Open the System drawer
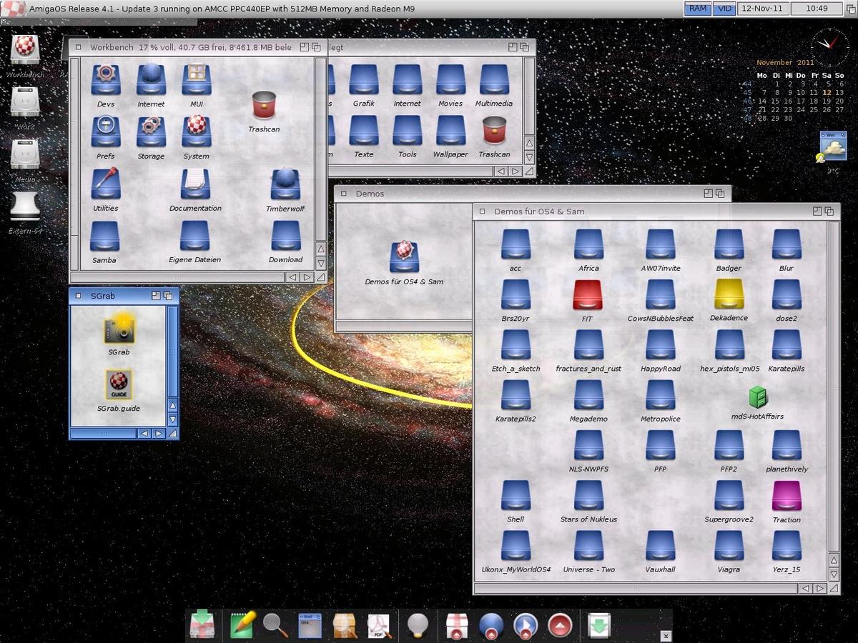 [196, 131]
